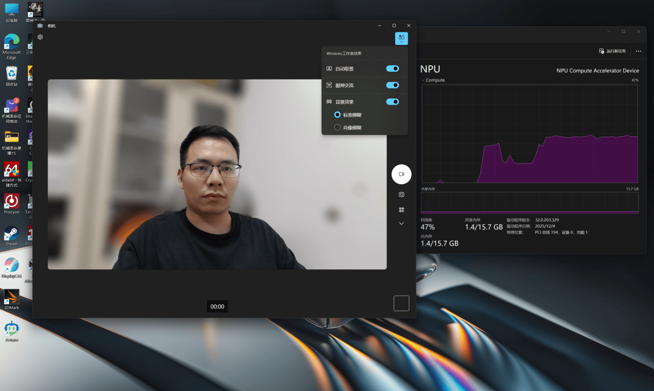Screen dimensions: 654x391
Task: Click 运行新任务 in Task Manager
Action: point(613,51)
